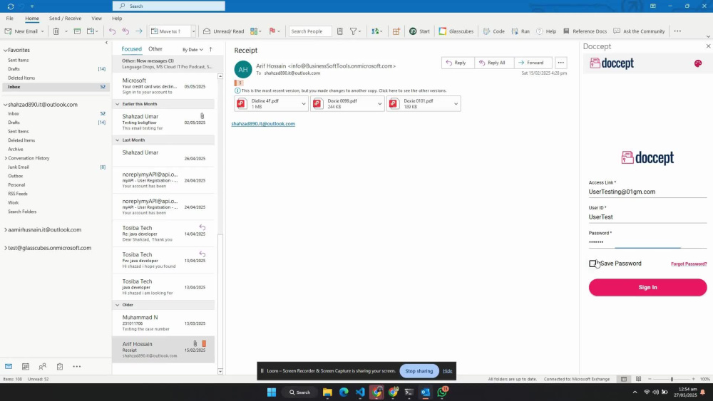The width and height of the screenshot is (713, 401).
Task: Click the top Search box
Action: (169, 6)
